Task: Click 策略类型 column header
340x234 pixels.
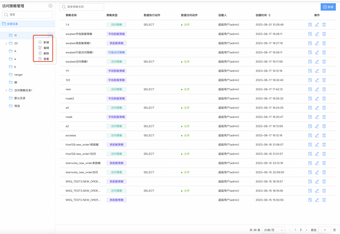Action: (x=112, y=15)
